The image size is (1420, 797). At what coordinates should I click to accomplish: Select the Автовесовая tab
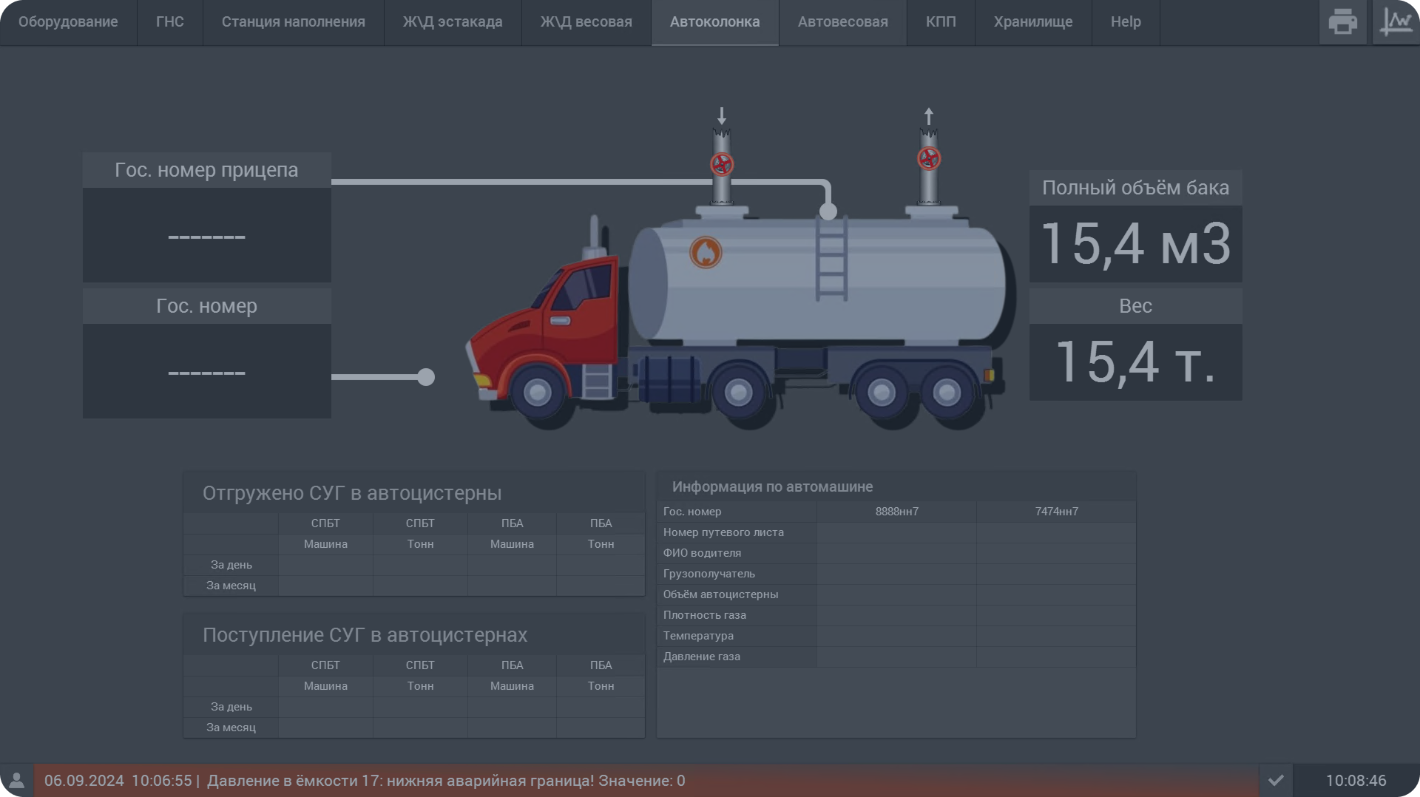point(842,22)
